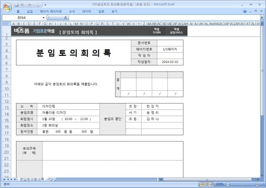The image size is (266, 188).
Task: Select the 디자인팀 cell
Action: [x=68, y=106]
